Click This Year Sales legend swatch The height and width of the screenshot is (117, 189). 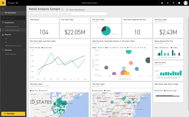click(30, 48)
